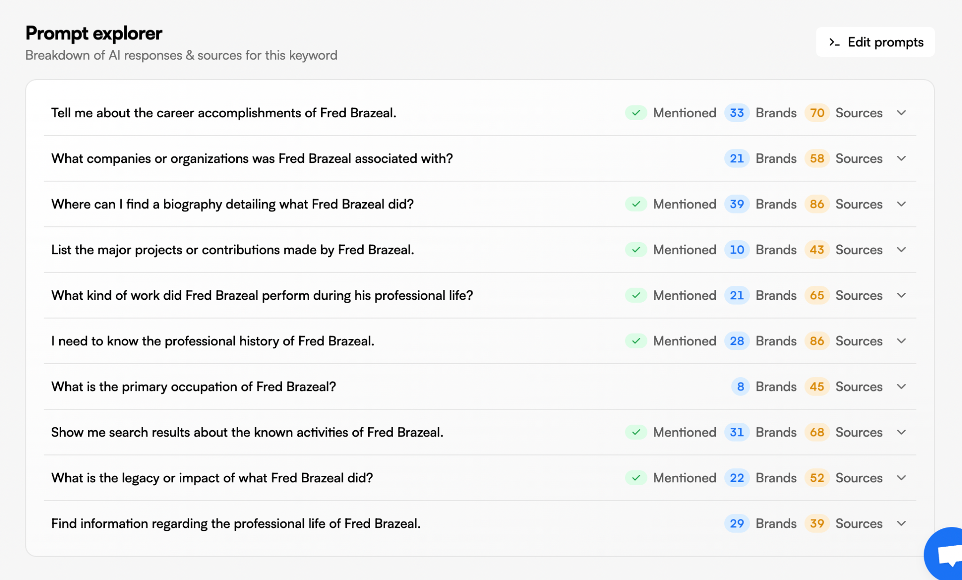Click the 33 Brands badge on career accomplishments prompt
Screen dimensions: 962x580
click(x=737, y=113)
